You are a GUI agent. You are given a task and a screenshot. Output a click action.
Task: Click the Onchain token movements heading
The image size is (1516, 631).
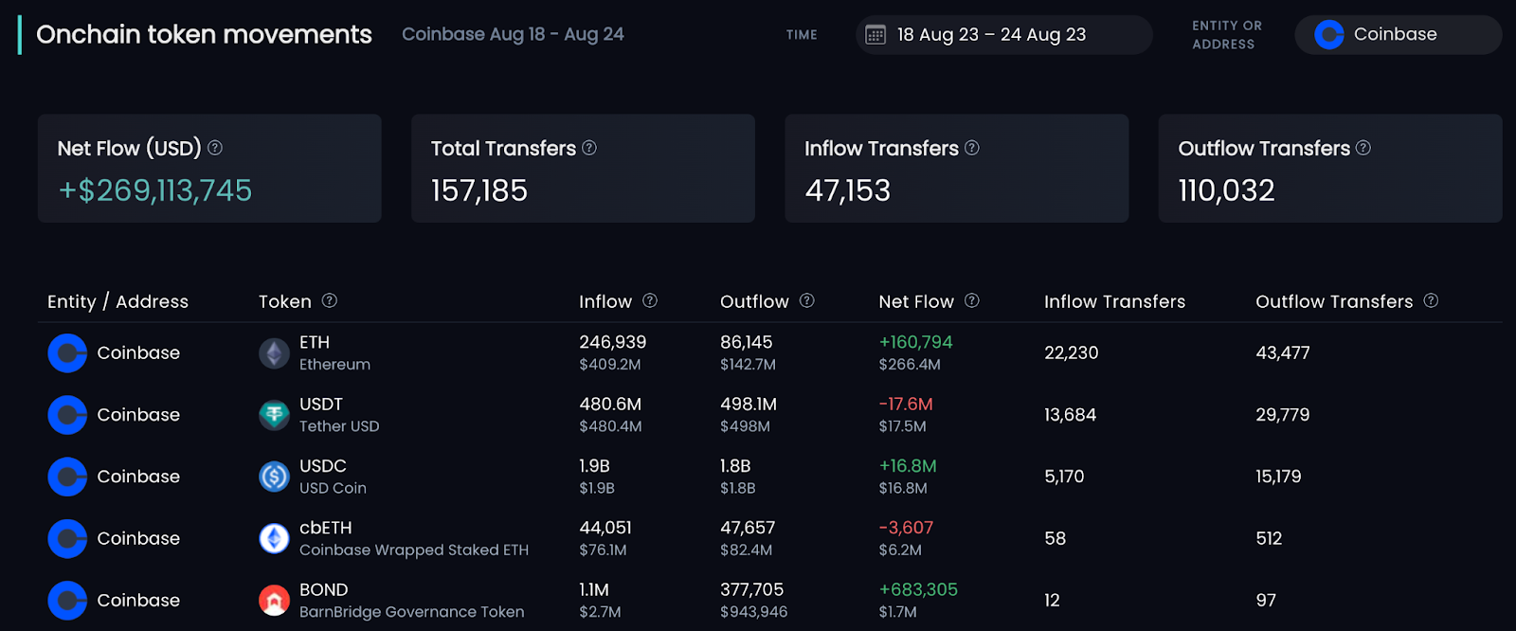204,35
